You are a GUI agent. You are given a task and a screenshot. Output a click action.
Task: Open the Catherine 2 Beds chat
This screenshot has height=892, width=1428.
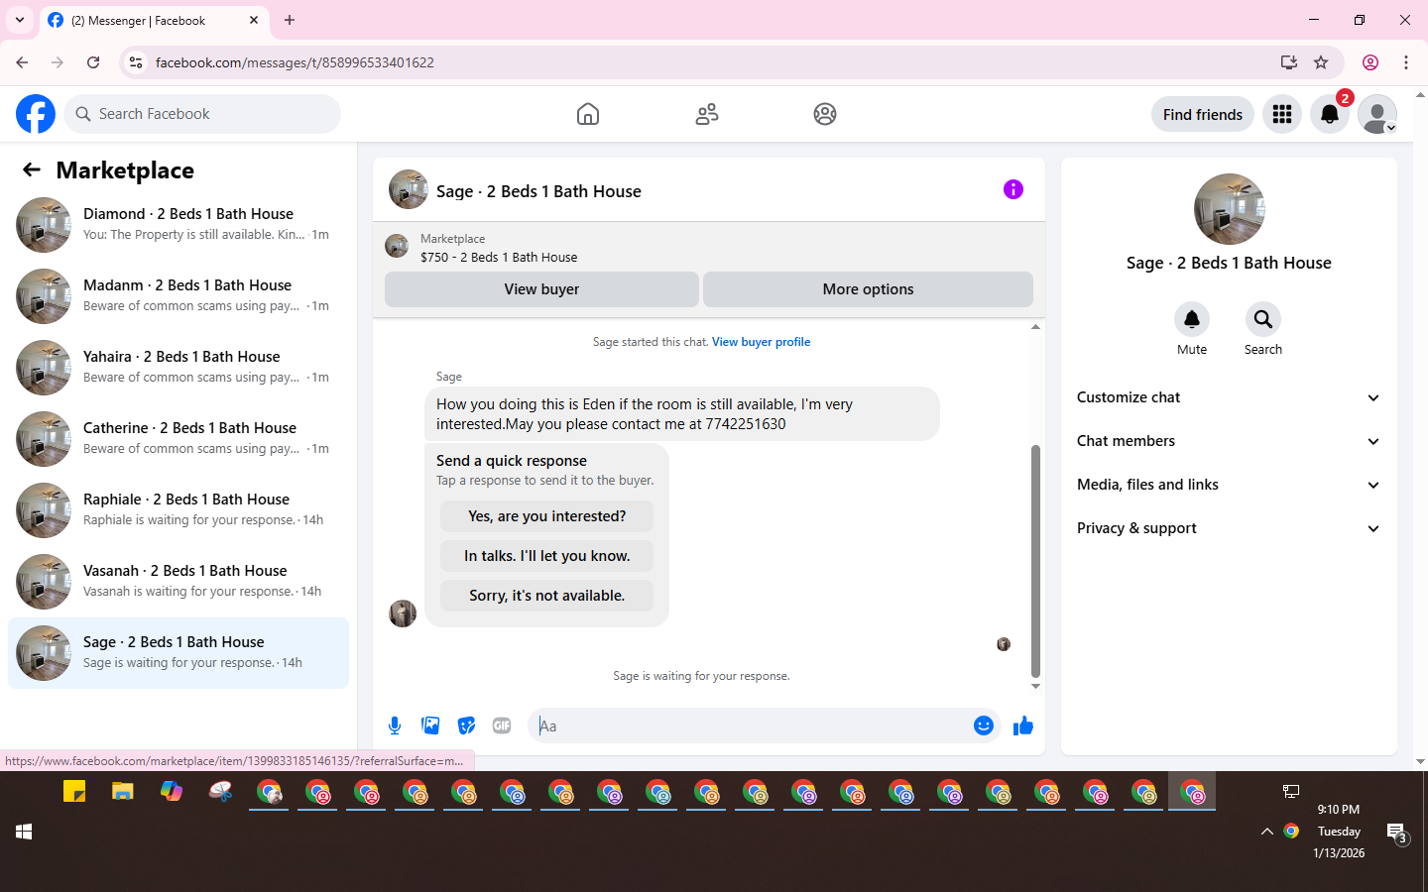(x=178, y=439)
